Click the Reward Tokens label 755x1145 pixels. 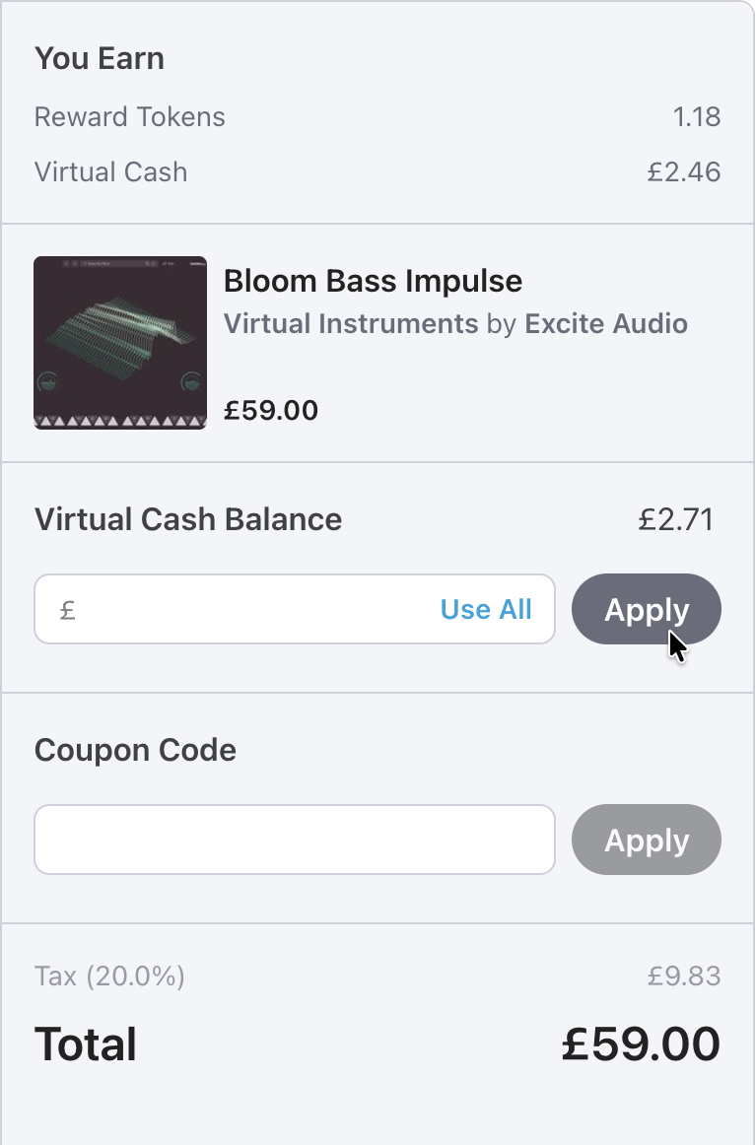pyautogui.click(x=130, y=116)
